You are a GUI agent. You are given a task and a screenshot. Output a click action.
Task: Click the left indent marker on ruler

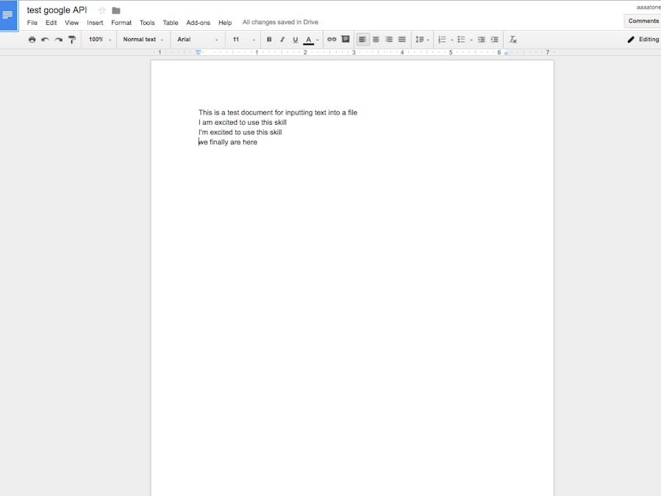tap(198, 53)
